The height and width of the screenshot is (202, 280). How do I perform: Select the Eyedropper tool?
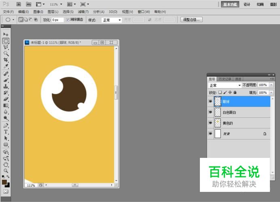coord(6,66)
